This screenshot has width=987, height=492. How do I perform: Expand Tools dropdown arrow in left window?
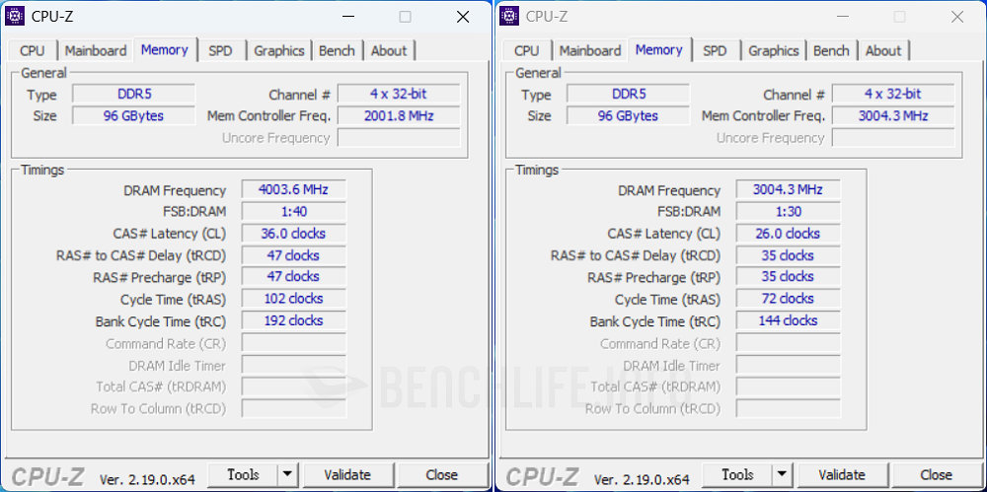[x=287, y=474]
